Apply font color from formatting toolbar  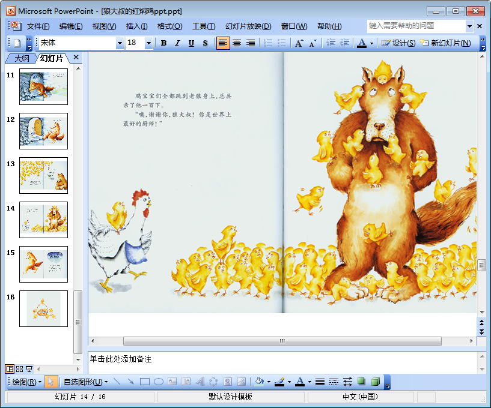362,43
